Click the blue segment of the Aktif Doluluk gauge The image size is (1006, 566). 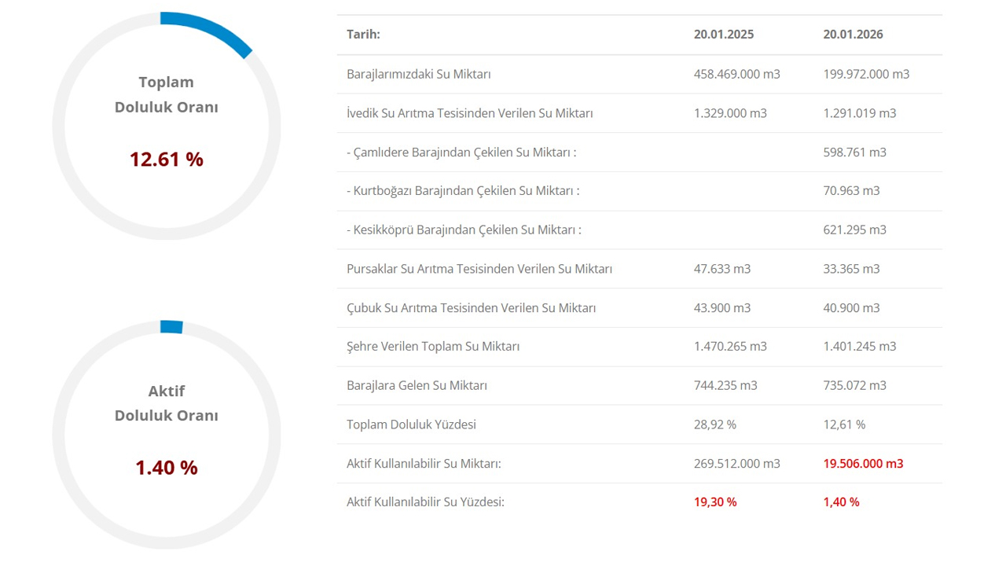171,325
